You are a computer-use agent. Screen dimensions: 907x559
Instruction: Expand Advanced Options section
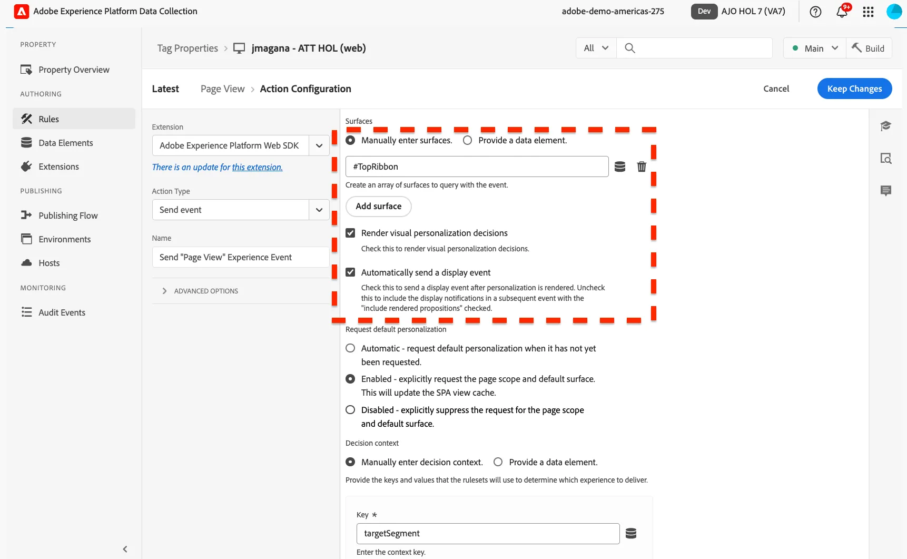tap(200, 291)
